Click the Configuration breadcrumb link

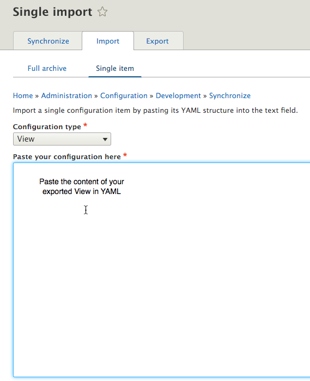[124, 95]
